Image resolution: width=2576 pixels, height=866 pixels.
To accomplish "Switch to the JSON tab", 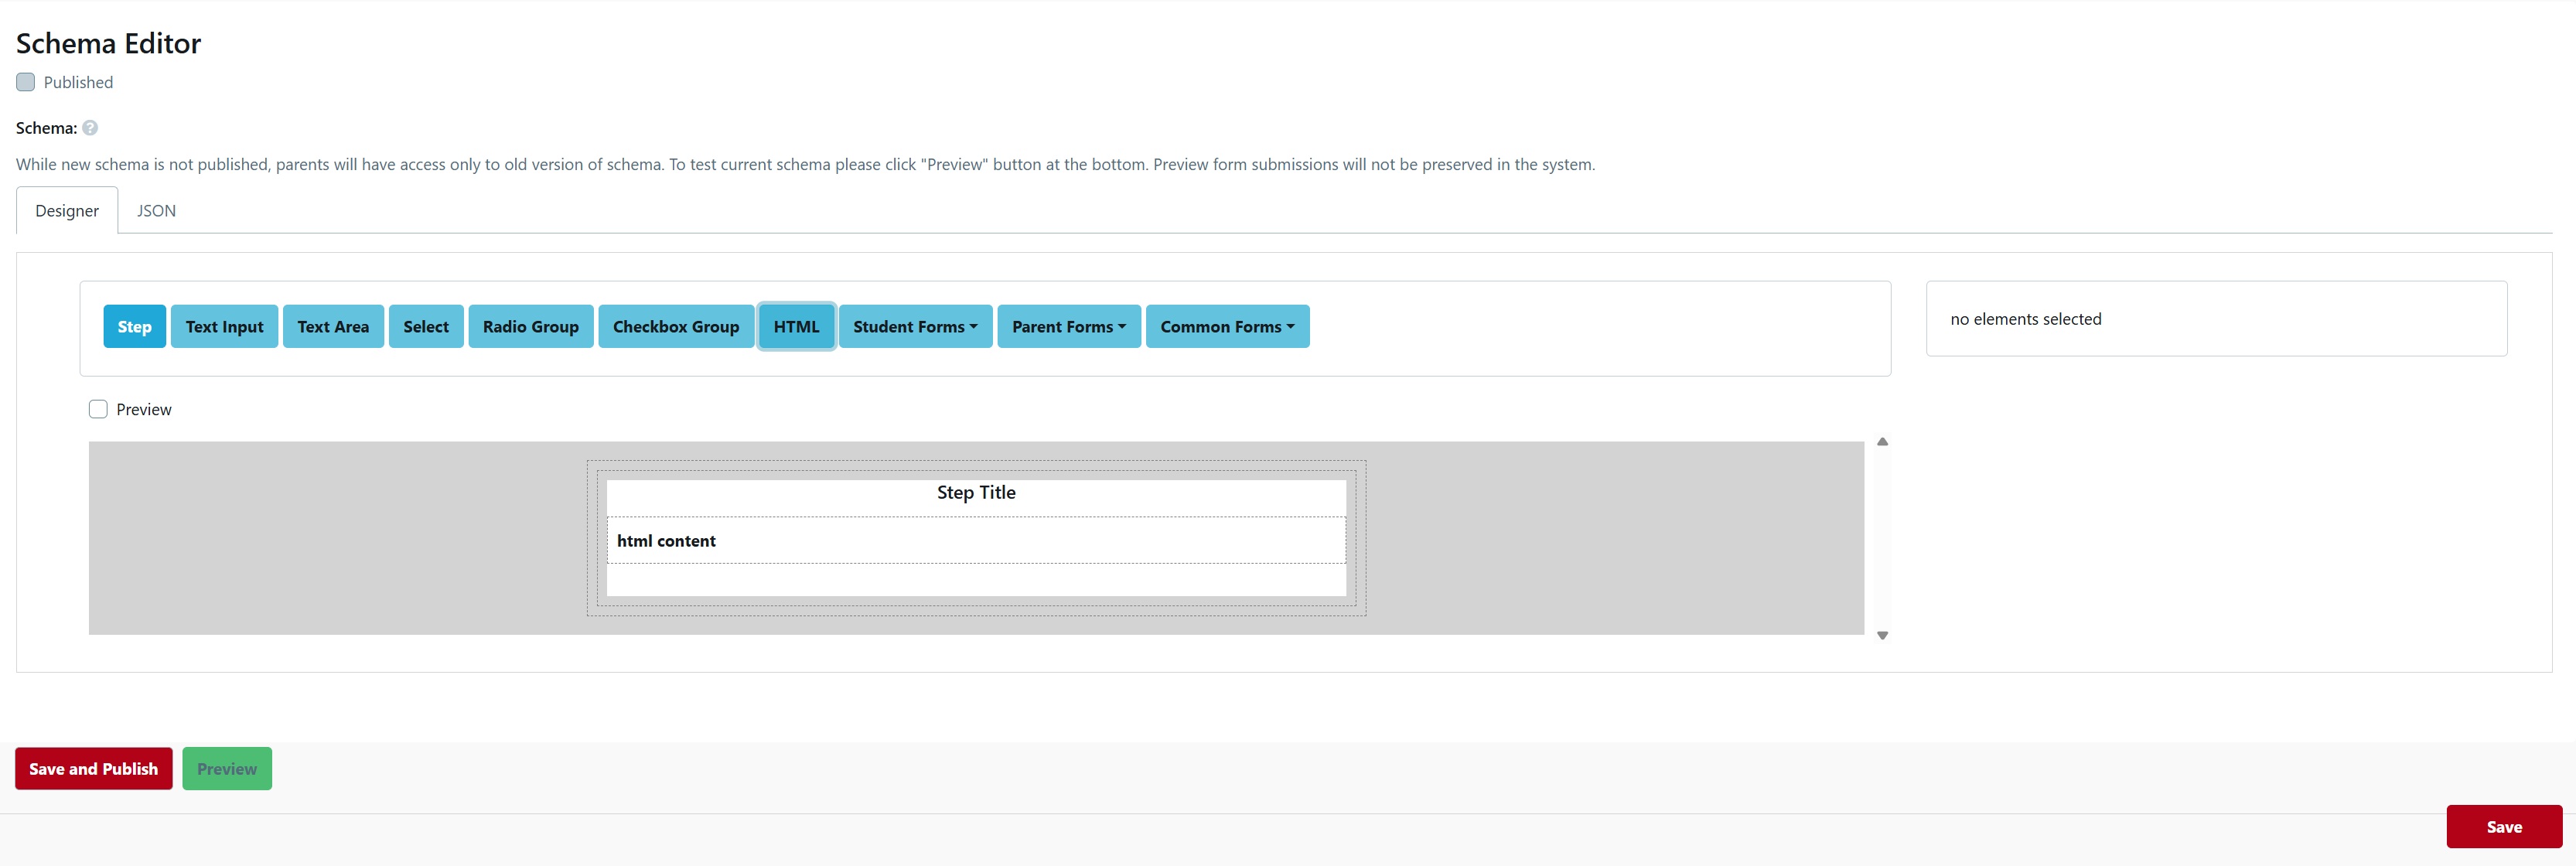I will (156, 210).
